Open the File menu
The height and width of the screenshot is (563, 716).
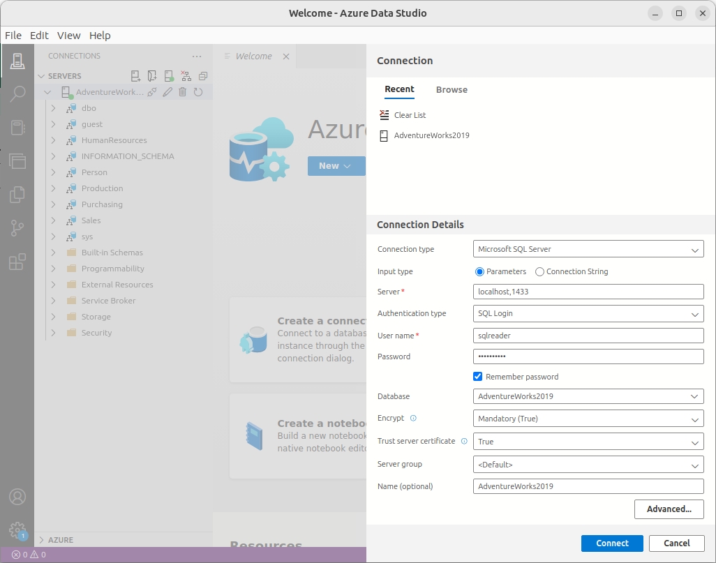13,36
